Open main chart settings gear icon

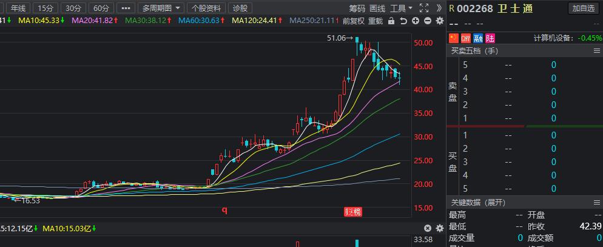pyautogui.click(x=440, y=21)
